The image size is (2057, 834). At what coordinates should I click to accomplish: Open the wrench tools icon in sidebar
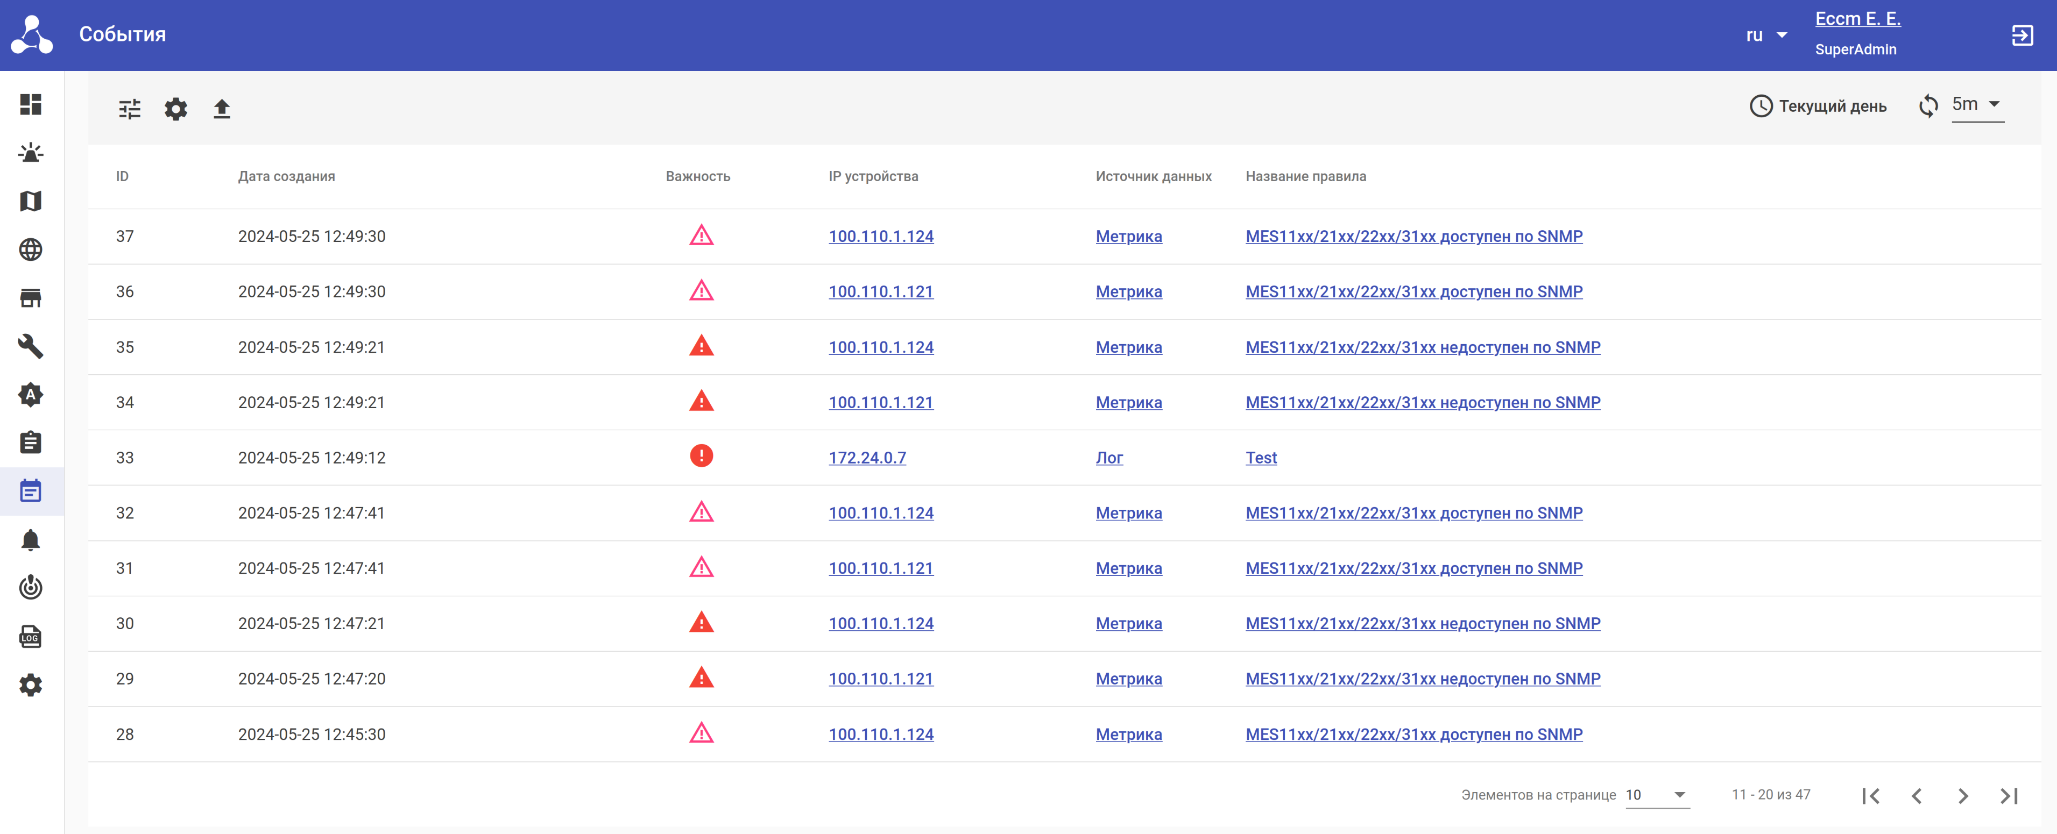tap(30, 346)
